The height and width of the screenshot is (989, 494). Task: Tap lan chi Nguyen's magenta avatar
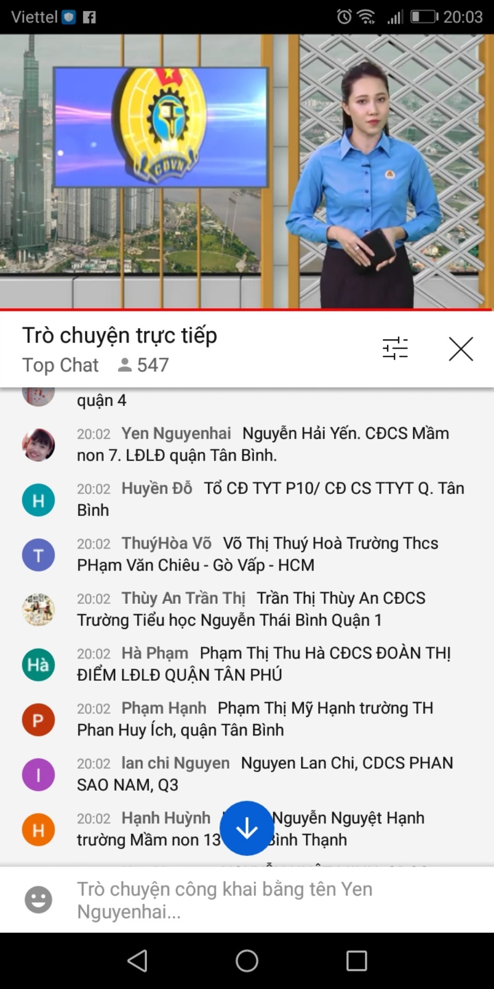coord(38,775)
